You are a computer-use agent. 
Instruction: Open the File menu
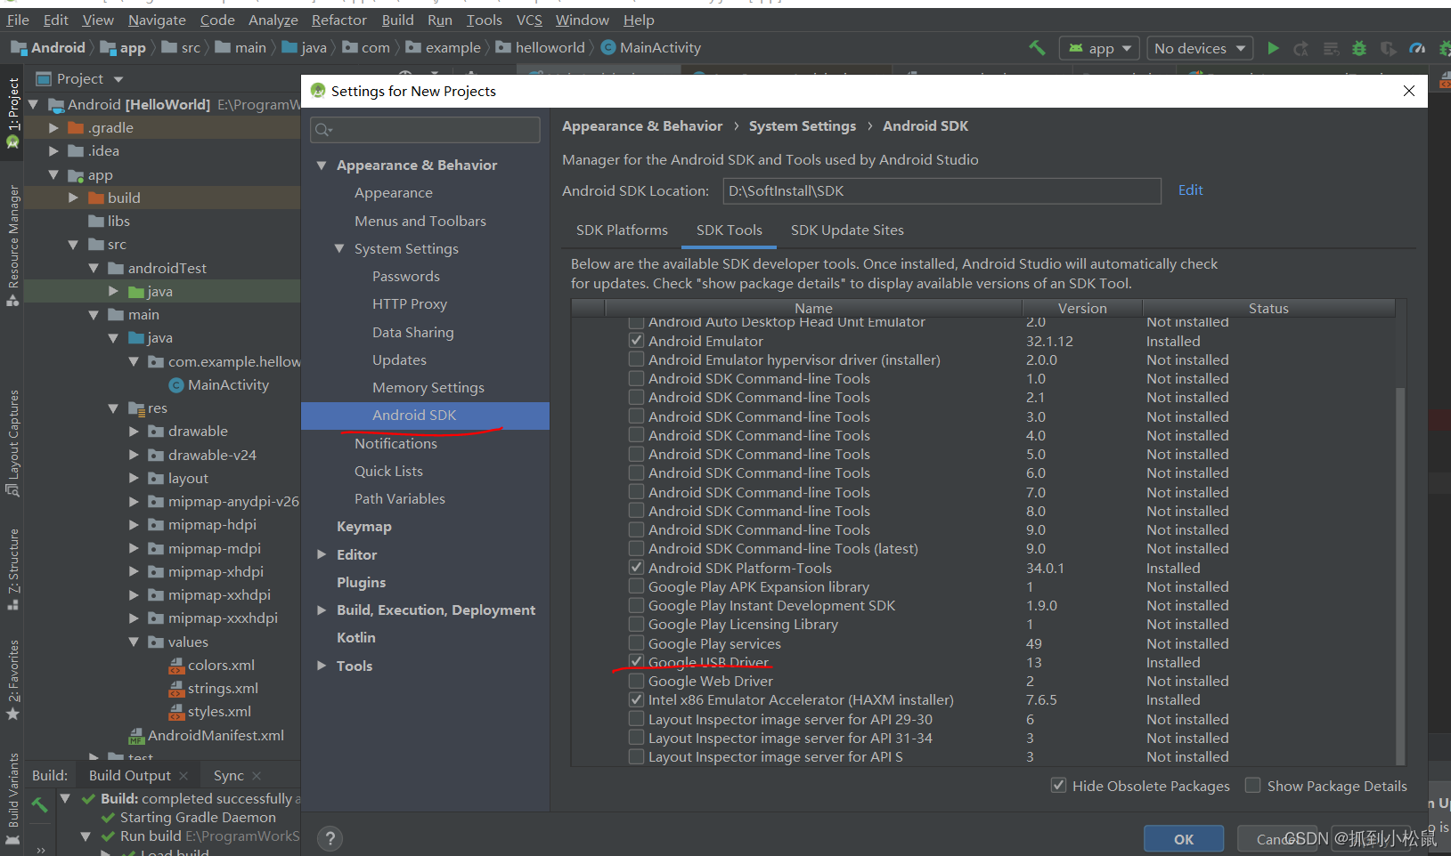(18, 20)
